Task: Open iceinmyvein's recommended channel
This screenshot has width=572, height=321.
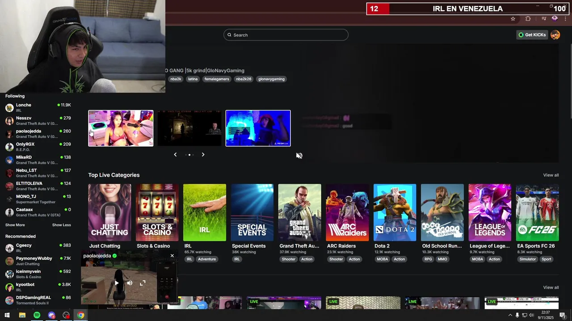Action: coord(38,274)
